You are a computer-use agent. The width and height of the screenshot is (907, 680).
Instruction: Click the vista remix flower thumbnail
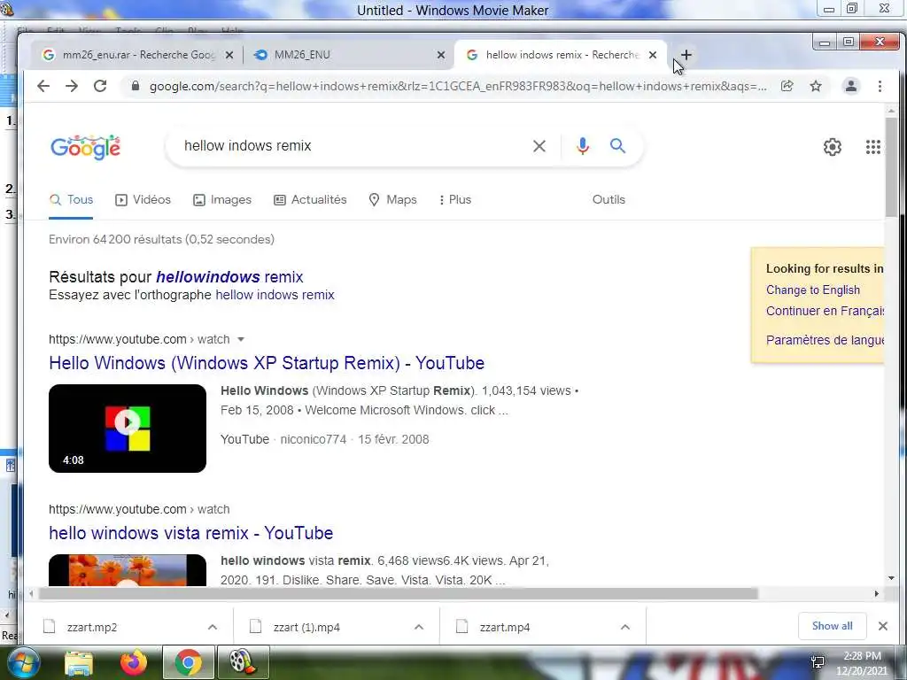(x=128, y=570)
